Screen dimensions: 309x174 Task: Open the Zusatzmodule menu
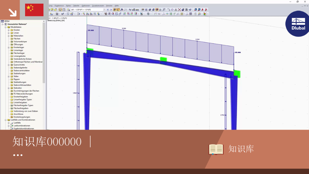(98, 6)
